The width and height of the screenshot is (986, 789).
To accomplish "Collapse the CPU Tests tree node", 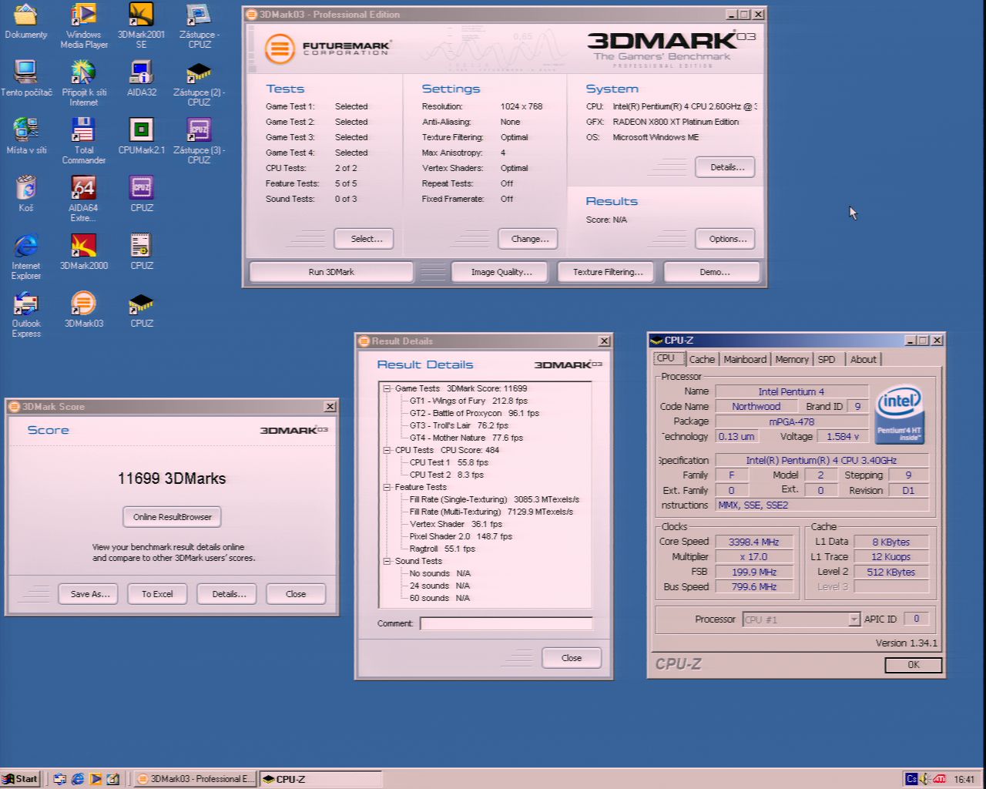I will tap(387, 450).
